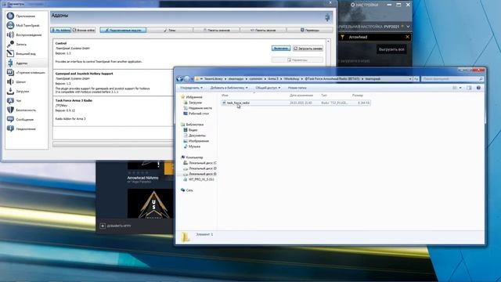501x282 pixels.
Task: Collapse the Избранное group in navigation pane
Action: pos(192,97)
